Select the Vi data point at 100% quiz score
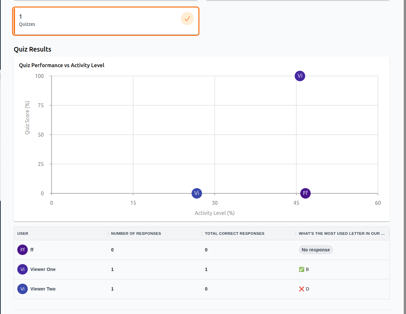This screenshot has width=406, height=314. [300, 76]
